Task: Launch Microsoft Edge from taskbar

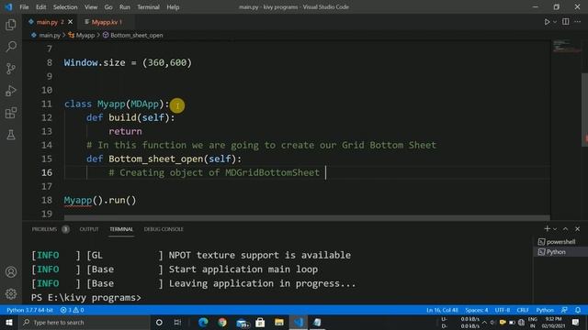Action: coord(203,322)
